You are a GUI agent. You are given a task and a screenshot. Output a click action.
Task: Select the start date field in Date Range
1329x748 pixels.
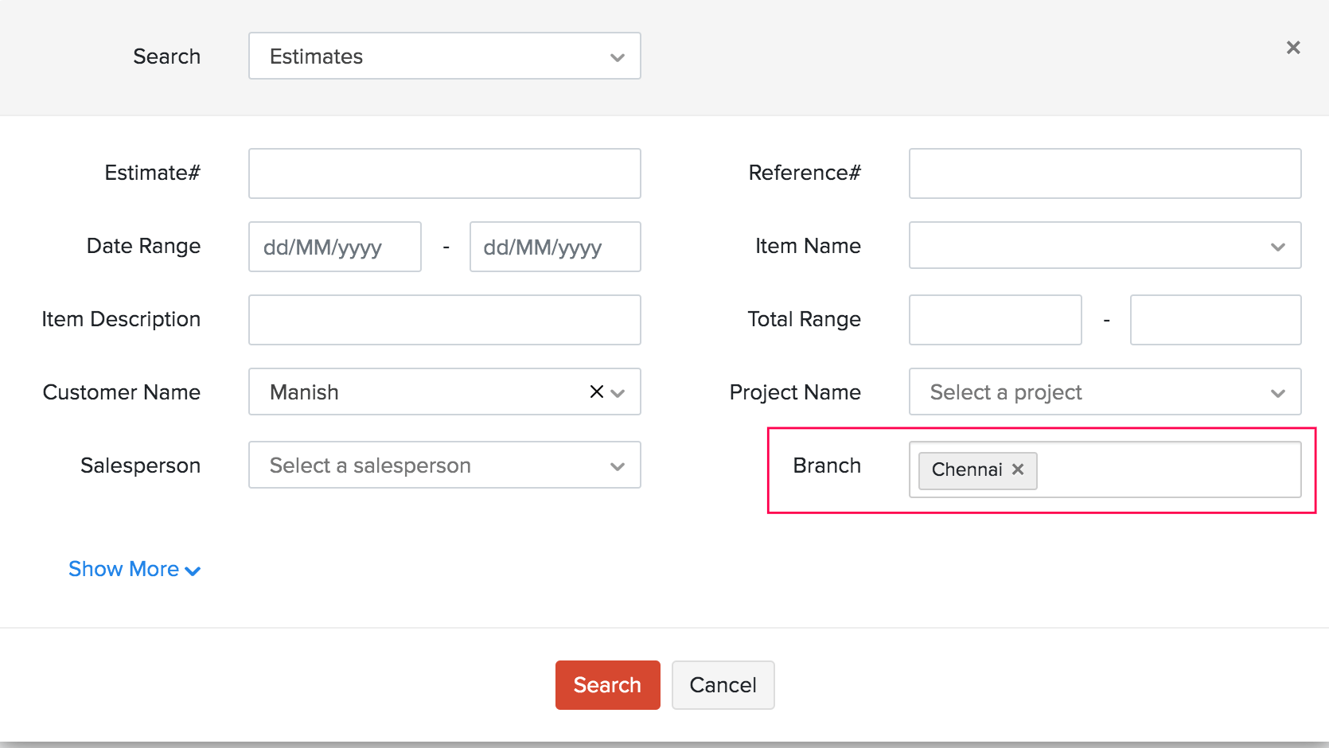pos(334,247)
